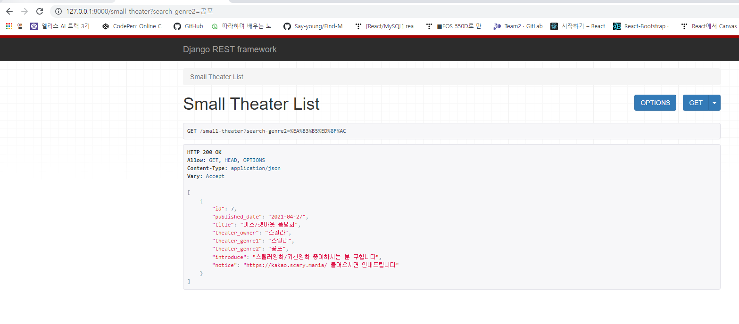Open the EOS 550D bookmark

[456, 26]
